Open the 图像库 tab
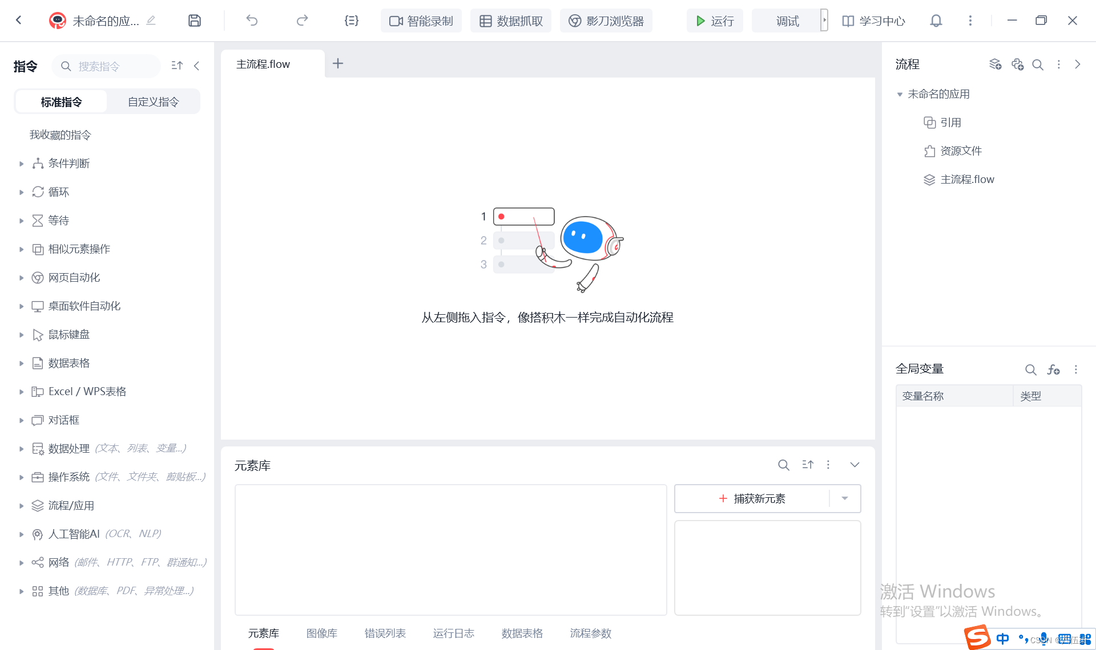 [321, 633]
